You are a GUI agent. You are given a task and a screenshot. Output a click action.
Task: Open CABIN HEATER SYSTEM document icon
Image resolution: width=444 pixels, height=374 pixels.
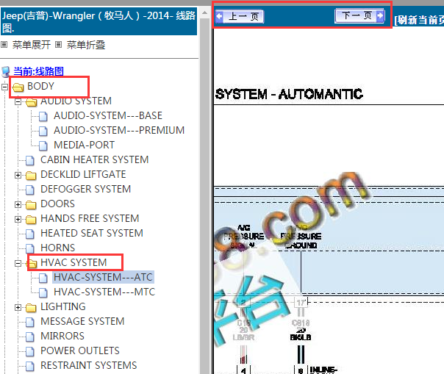[29, 160]
